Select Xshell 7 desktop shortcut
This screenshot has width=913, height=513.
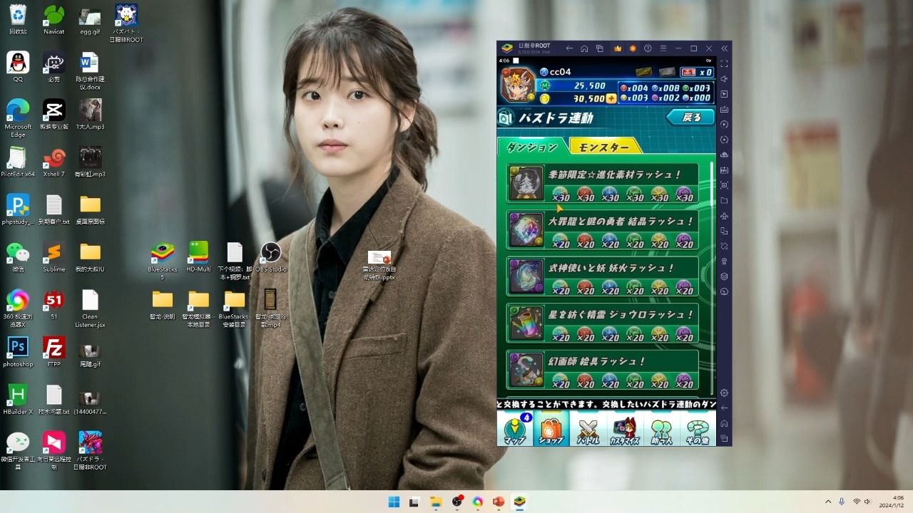[54, 162]
